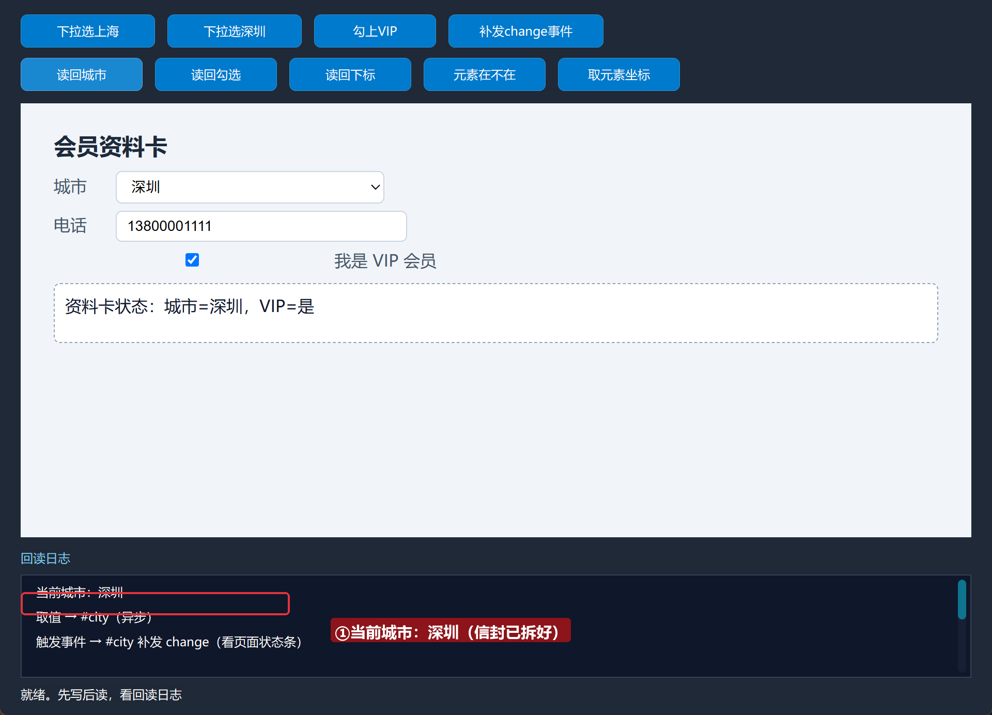Click the log line 触发事件 → #city 补发 change
The width and height of the screenshot is (992, 715).
coord(169,642)
